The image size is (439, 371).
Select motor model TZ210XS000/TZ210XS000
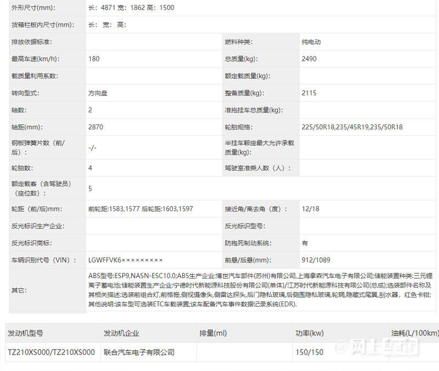point(51,352)
